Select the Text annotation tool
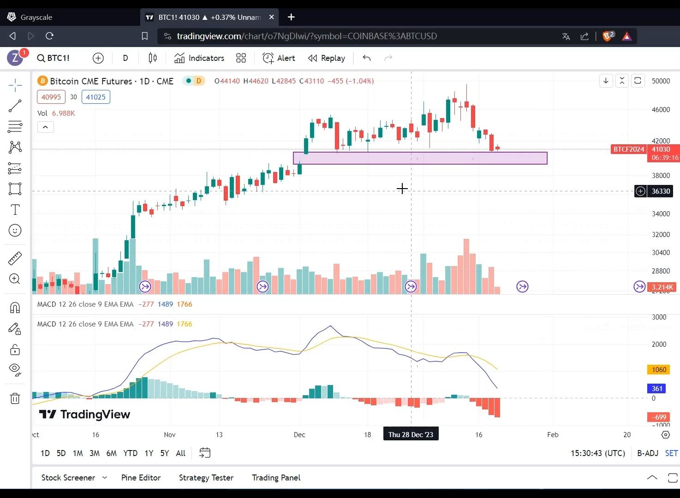Viewport: 680px width, 498px height. coord(15,210)
